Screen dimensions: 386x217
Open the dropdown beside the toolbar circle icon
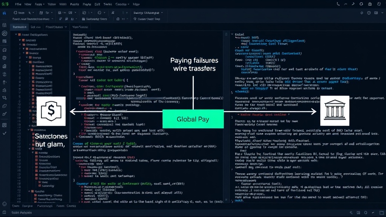pyautogui.click(x=104, y=12)
